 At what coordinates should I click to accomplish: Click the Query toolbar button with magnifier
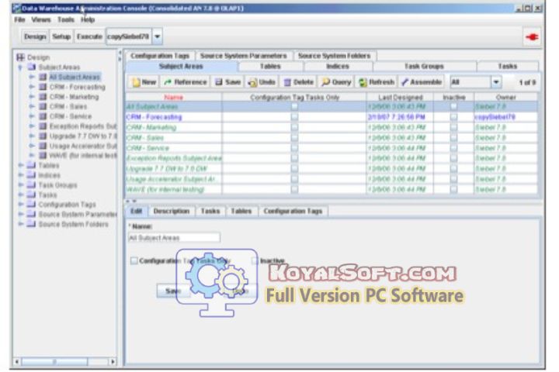click(x=336, y=82)
